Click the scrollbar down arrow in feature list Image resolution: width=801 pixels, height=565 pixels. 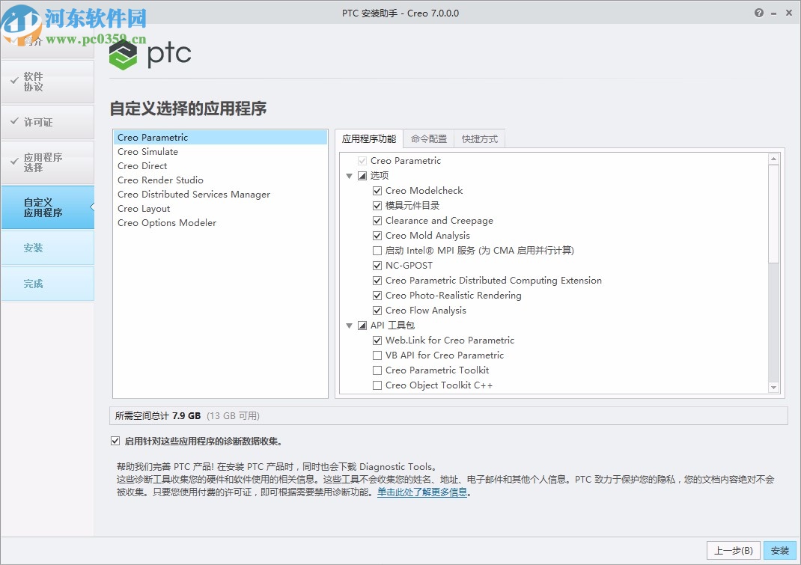[774, 388]
